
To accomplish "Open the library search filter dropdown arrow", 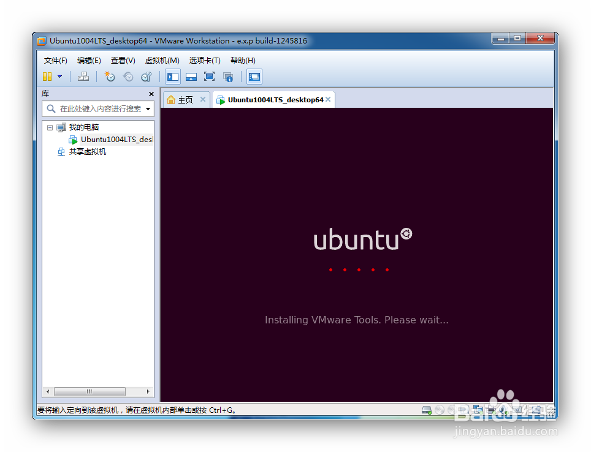I will pyautogui.click(x=148, y=109).
